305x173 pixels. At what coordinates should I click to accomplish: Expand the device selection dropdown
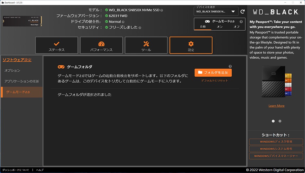click(x=233, y=12)
